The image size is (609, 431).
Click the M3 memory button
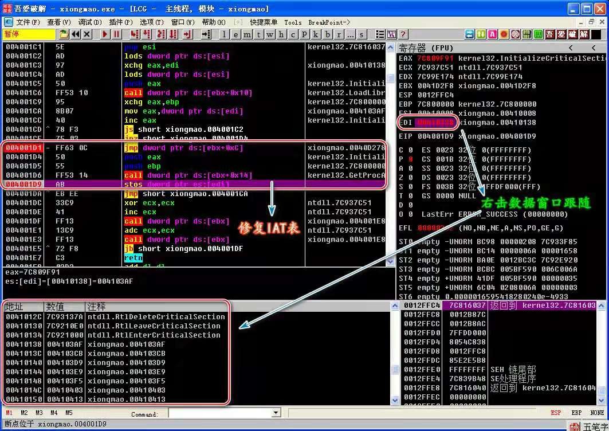39,413
